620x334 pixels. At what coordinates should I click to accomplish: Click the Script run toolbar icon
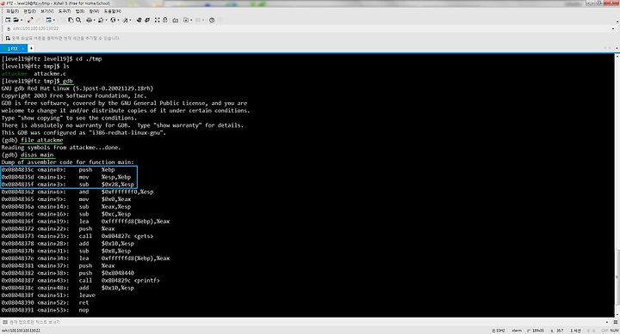click(x=186, y=20)
